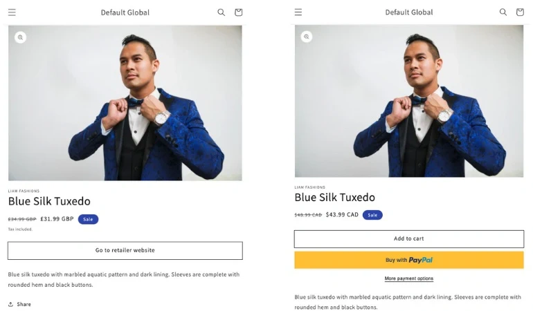The width and height of the screenshot is (533, 311).
Task: Open the hamburger menu on the left storefront
Action: pyautogui.click(x=12, y=12)
